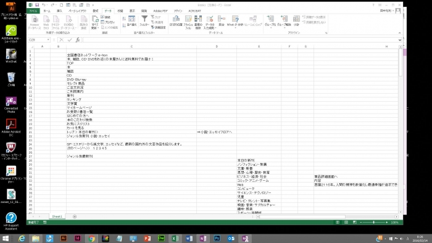The height and width of the screenshot is (243, 432).
Task: Select column C header
Action: click(x=131, y=46)
